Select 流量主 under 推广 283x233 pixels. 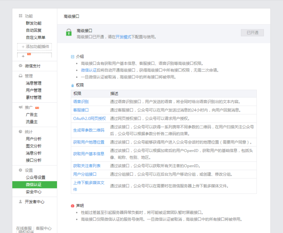point(31,122)
